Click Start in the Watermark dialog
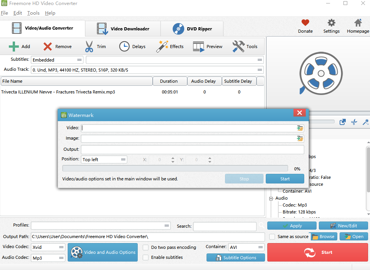This screenshot has height=270, width=370. click(x=285, y=179)
